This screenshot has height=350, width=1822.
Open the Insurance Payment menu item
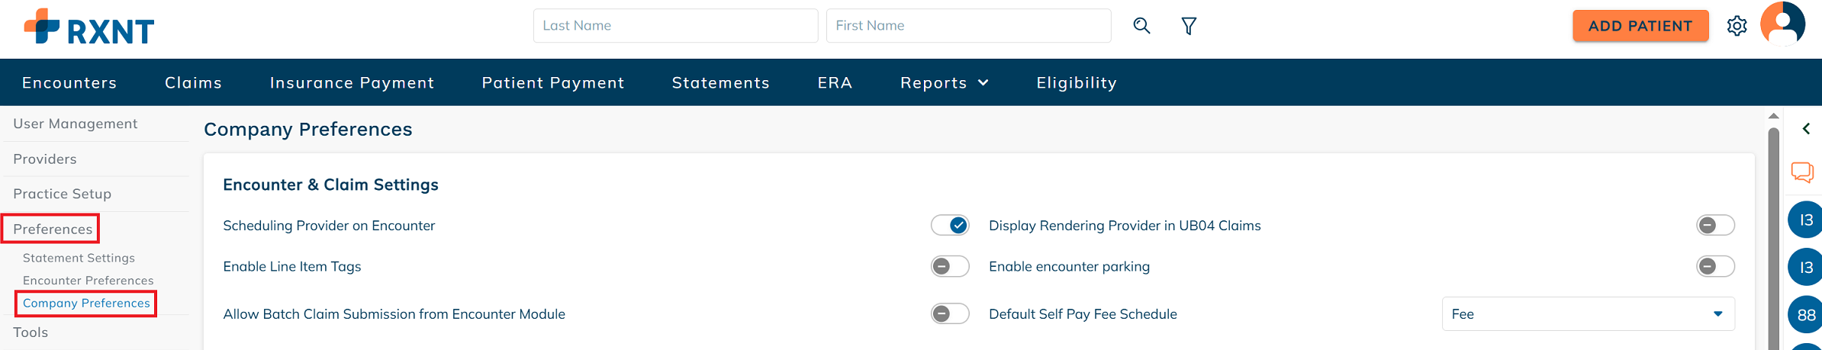[x=352, y=83]
